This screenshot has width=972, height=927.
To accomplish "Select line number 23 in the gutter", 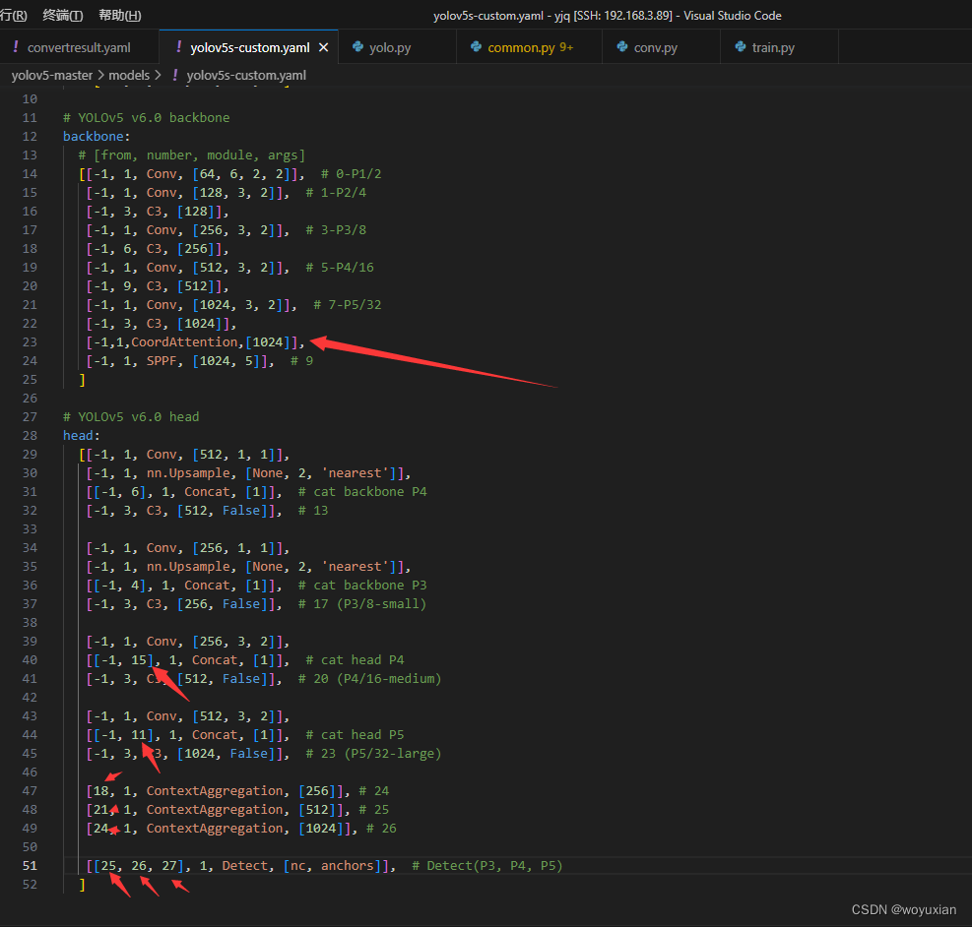I will point(30,341).
